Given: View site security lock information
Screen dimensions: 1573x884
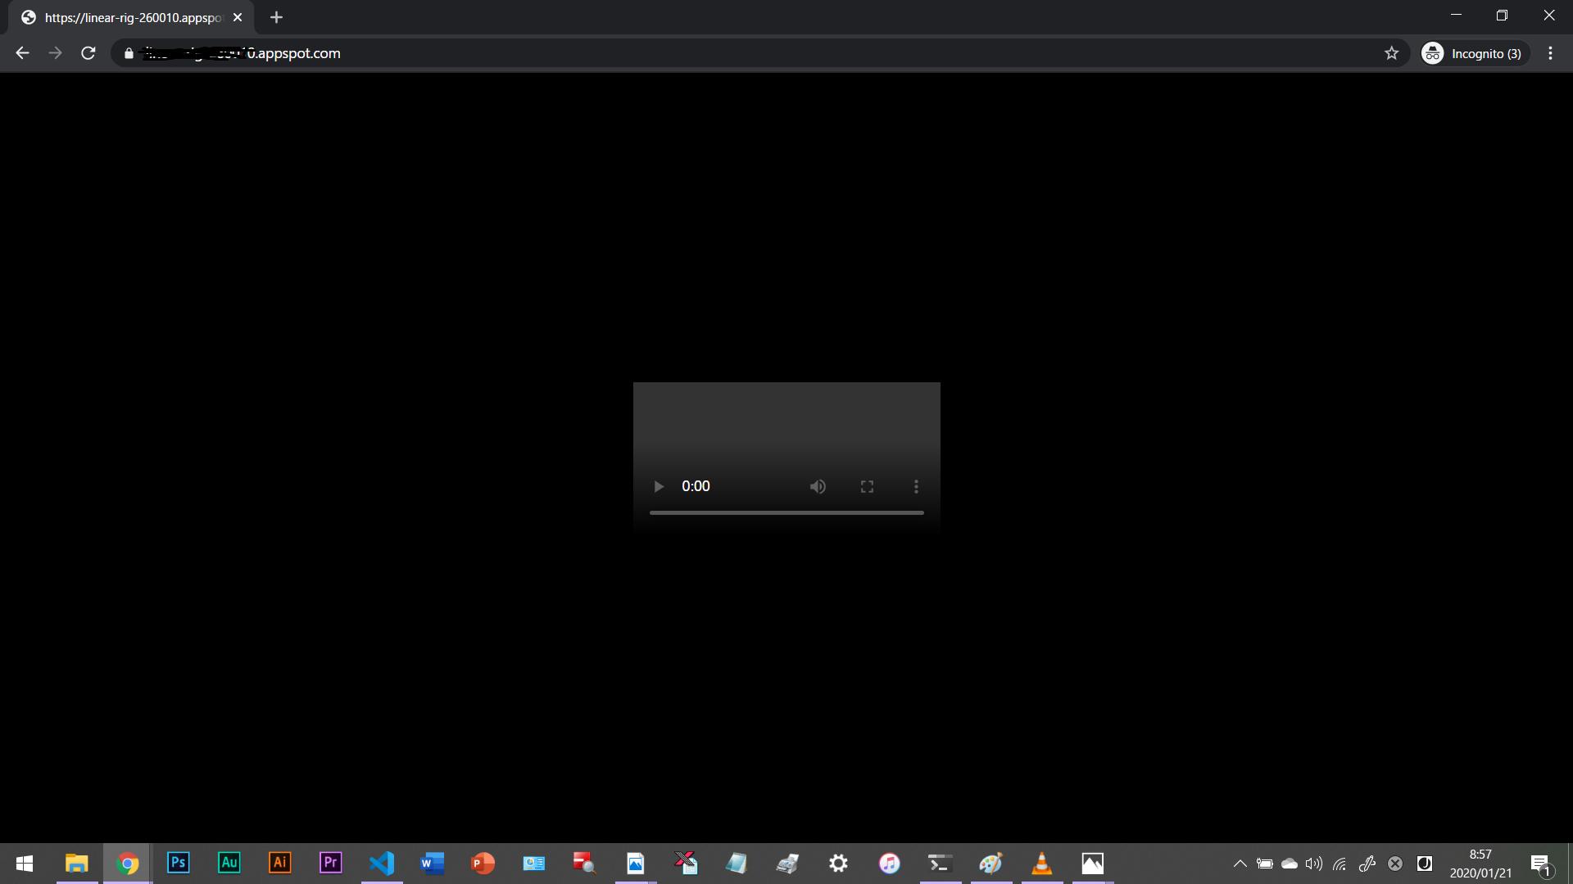Looking at the screenshot, I should coord(129,53).
